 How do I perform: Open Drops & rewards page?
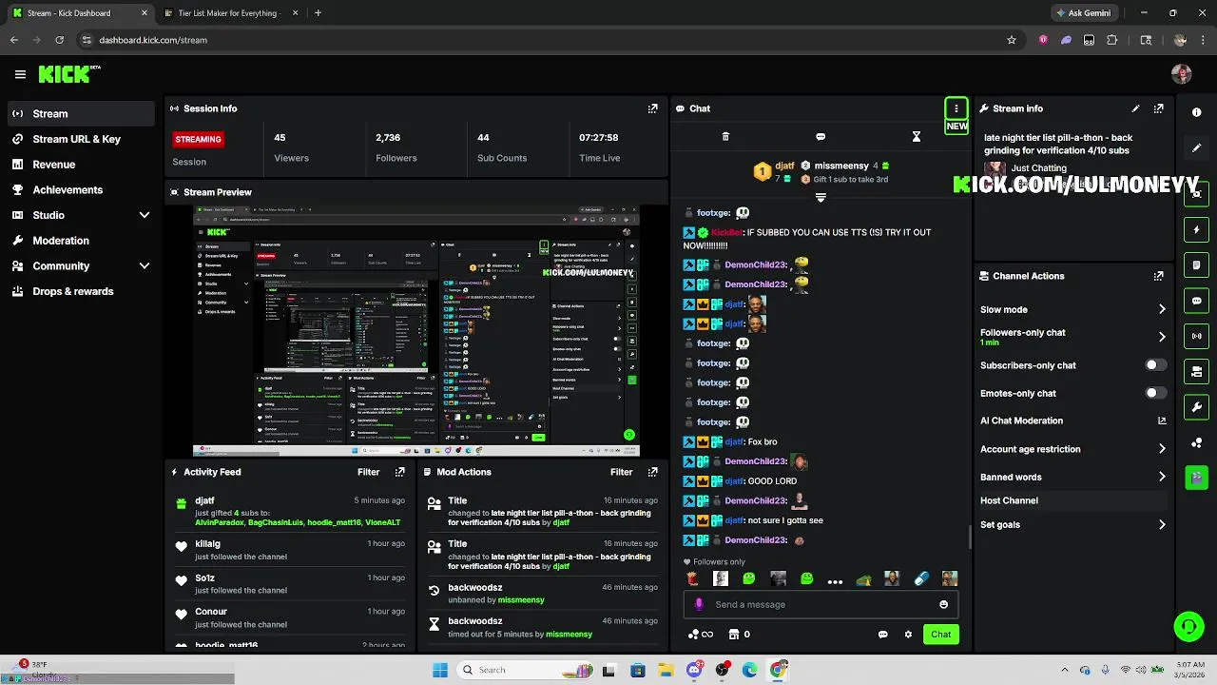point(81,291)
